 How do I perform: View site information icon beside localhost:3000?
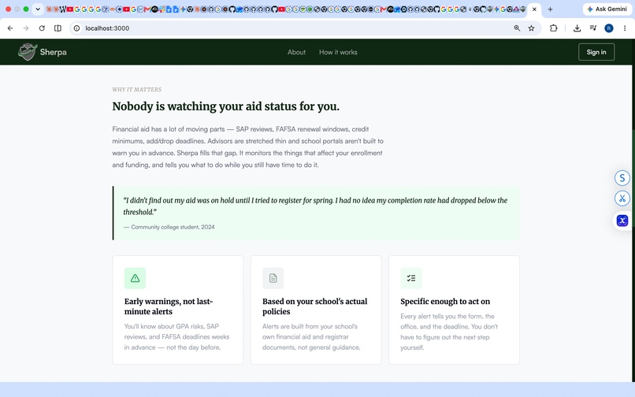[76, 28]
